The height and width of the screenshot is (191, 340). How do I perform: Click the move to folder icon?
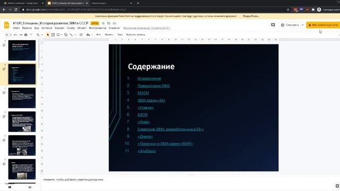(x=108, y=23)
